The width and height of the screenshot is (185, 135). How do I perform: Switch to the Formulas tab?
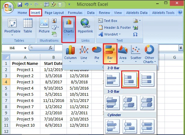(x=75, y=13)
